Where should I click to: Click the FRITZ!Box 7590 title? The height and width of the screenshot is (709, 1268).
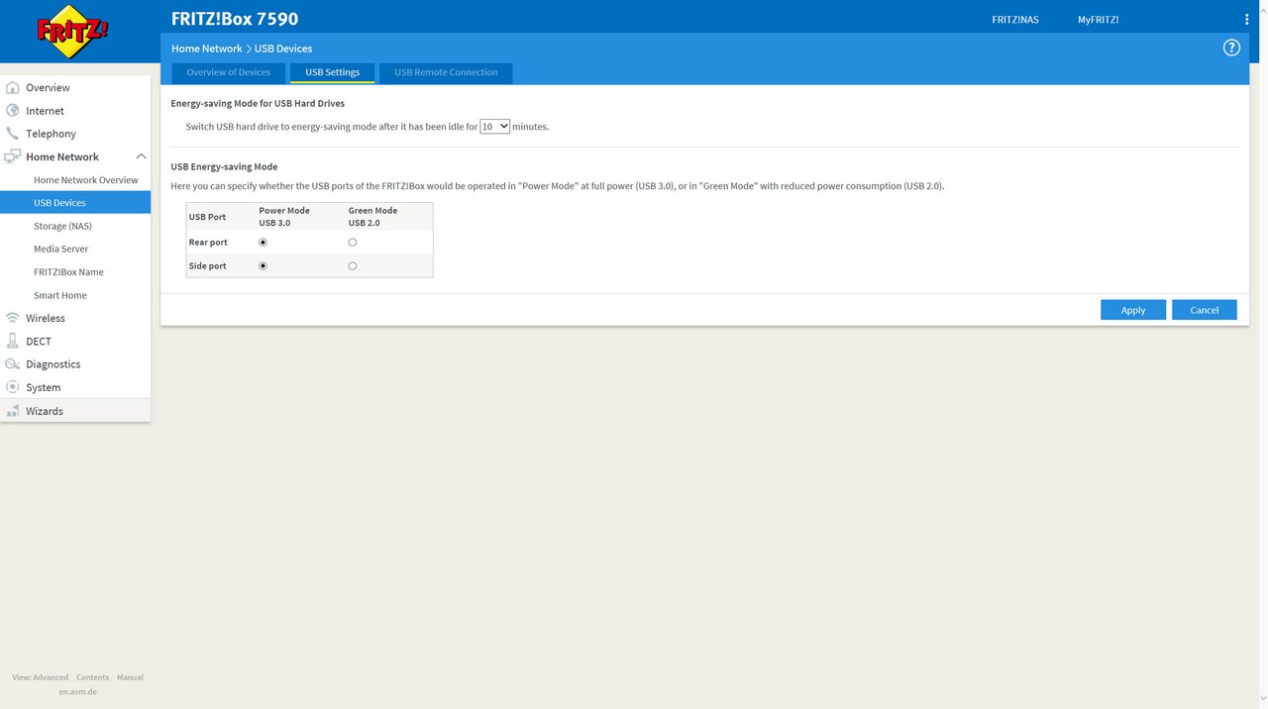(x=235, y=19)
